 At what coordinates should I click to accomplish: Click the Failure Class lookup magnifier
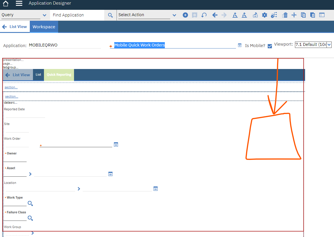pyautogui.click(x=30, y=218)
